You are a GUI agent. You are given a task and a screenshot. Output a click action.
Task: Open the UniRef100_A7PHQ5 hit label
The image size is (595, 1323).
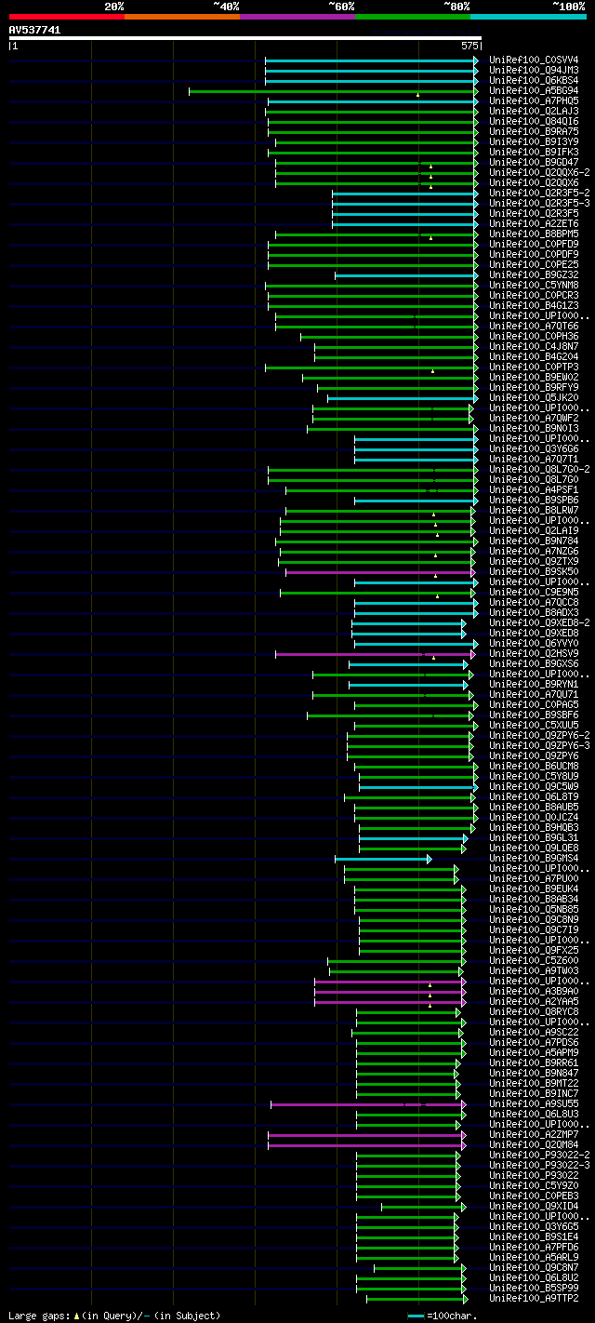point(535,100)
